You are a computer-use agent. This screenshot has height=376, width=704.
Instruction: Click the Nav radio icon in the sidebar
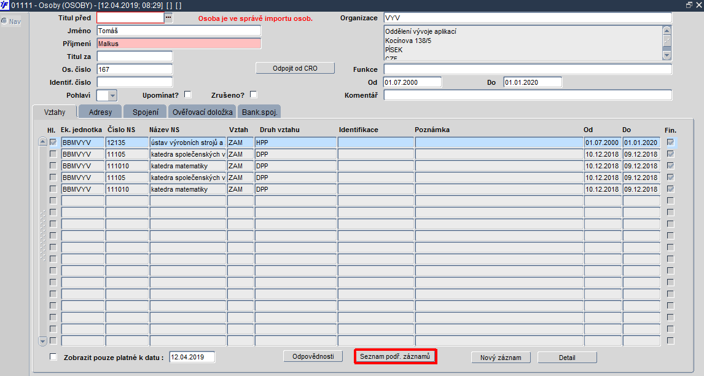point(4,21)
